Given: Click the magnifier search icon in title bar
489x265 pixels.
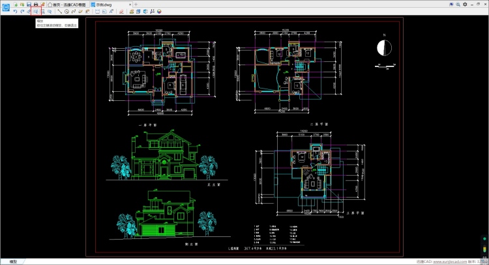Looking at the screenshot, I should tap(458, 5).
